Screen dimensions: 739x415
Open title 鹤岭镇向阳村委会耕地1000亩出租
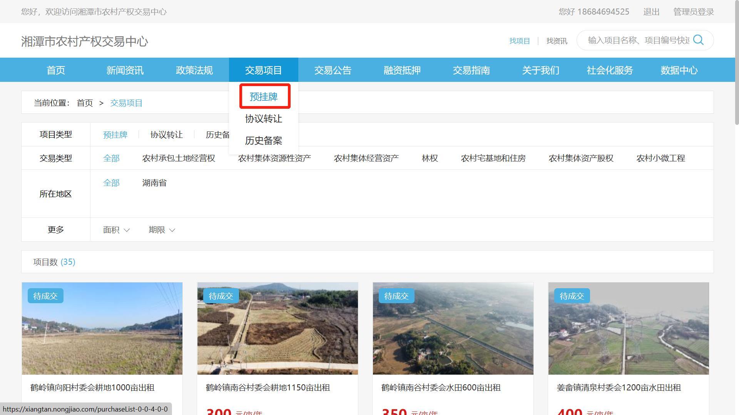[92, 388]
